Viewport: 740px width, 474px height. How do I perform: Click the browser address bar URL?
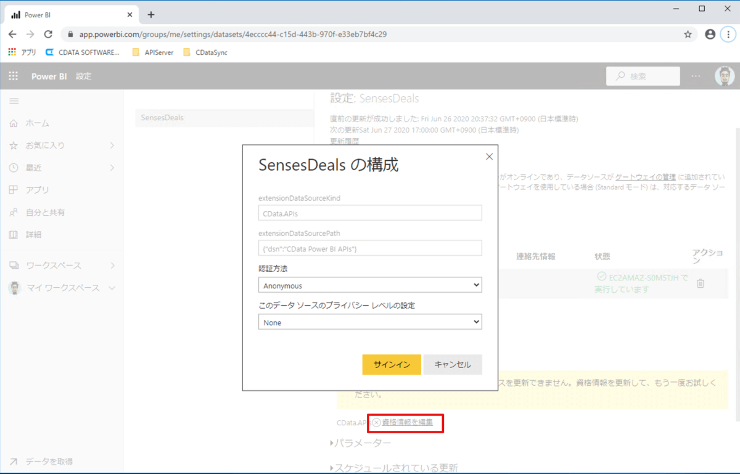coord(233,35)
